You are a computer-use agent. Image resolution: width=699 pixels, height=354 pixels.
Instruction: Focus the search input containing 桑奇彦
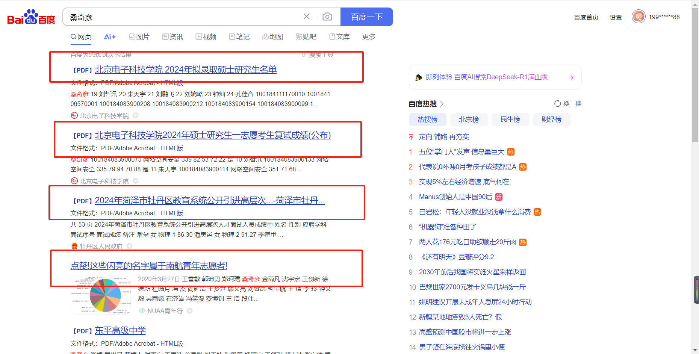(x=184, y=17)
